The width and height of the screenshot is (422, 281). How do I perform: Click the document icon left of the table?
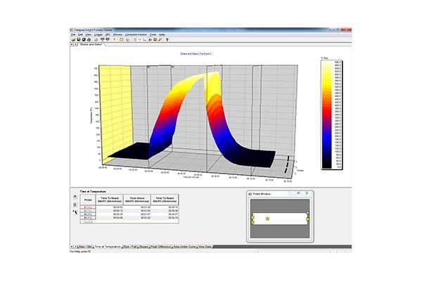point(75,204)
